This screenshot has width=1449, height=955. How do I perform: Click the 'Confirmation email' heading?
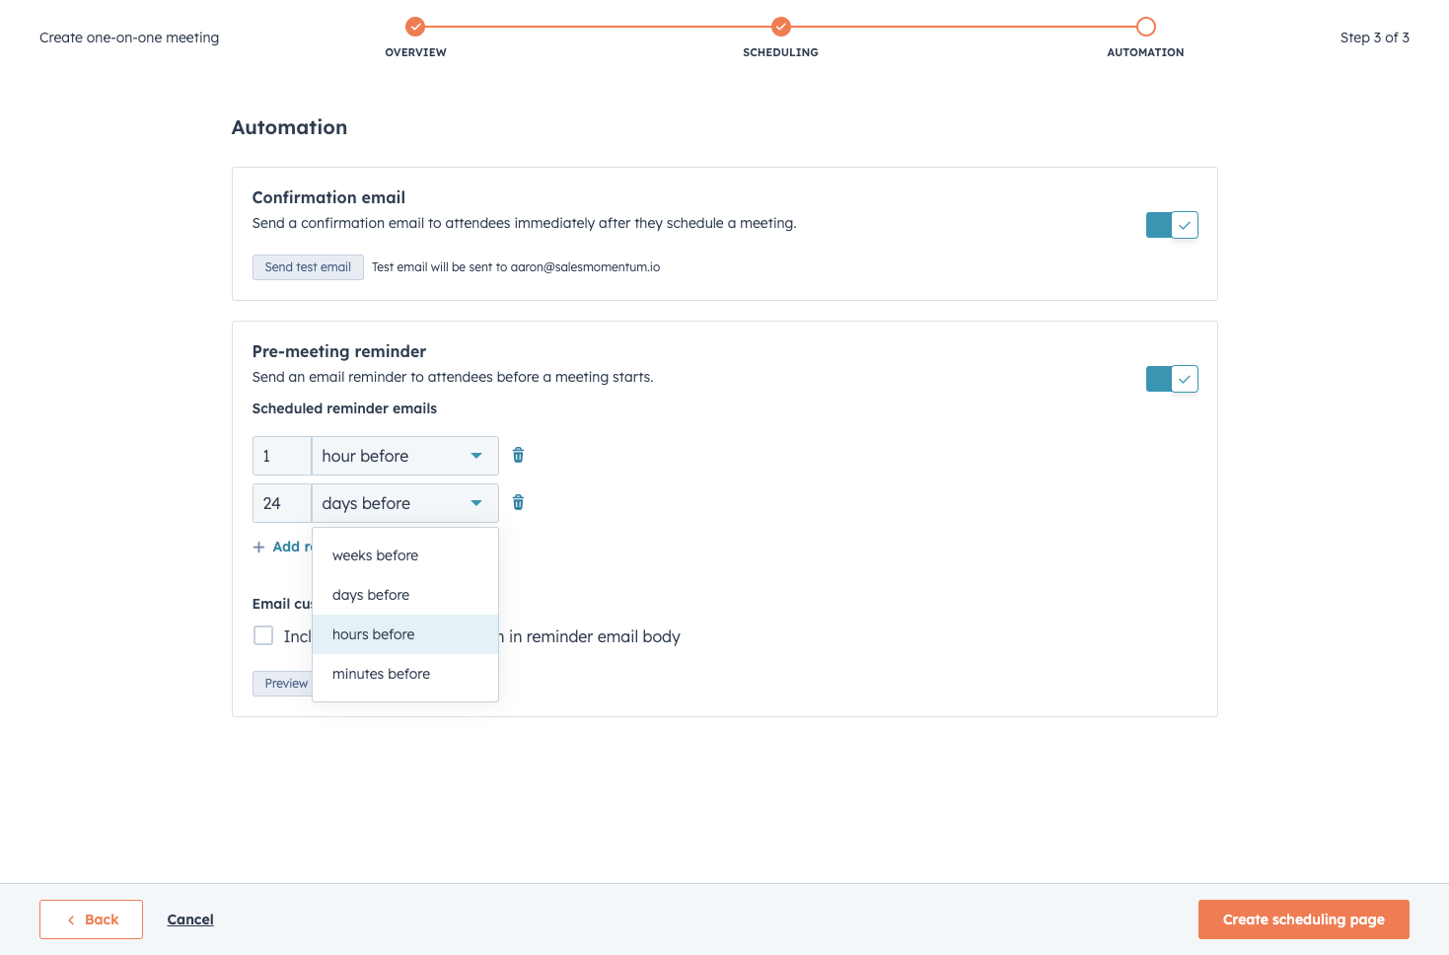click(x=328, y=197)
